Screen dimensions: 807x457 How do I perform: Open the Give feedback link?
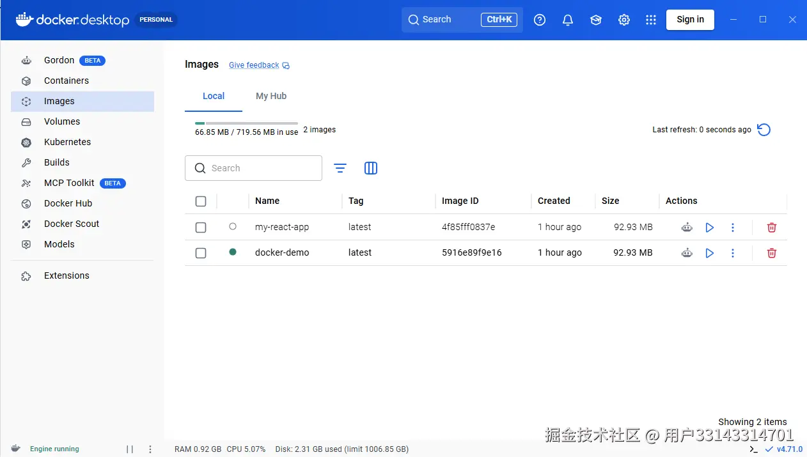point(259,65)
